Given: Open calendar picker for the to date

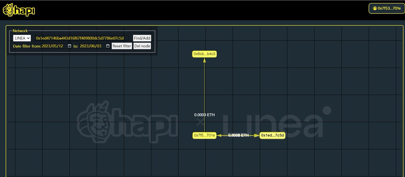Looking at the screenshot, I should 108,46.
